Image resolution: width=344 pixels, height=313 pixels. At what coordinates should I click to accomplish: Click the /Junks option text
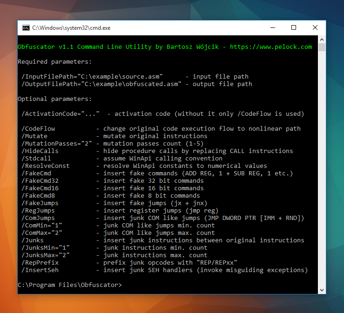click(33, 240)
